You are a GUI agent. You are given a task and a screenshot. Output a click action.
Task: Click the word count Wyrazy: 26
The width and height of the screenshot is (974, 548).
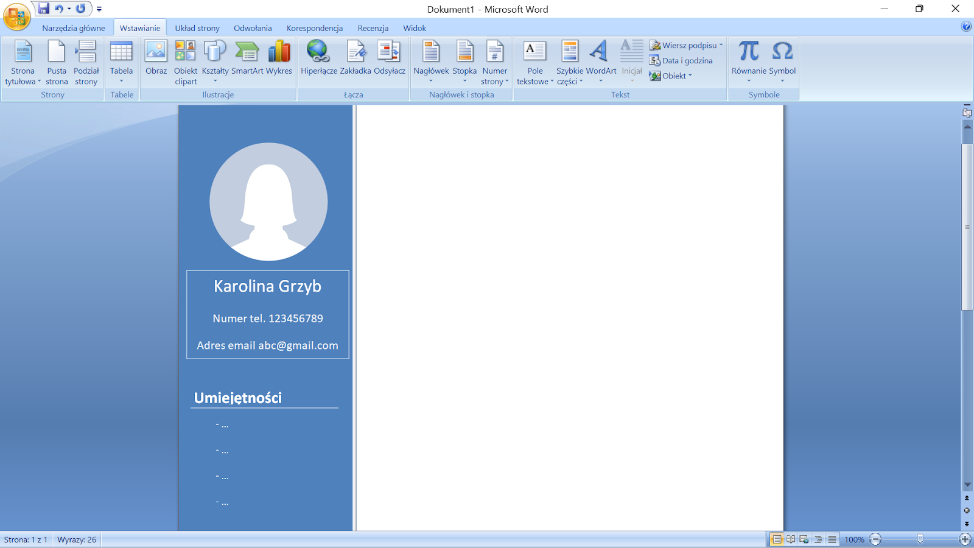coord(77,539)
